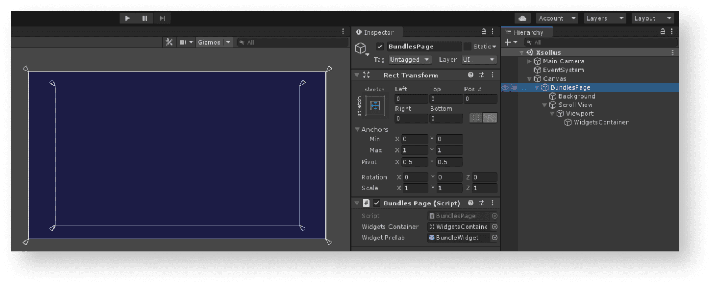This screenshot has height=285, width=712.
Task: Lock the Inspector panel
Action: (484, 32)
